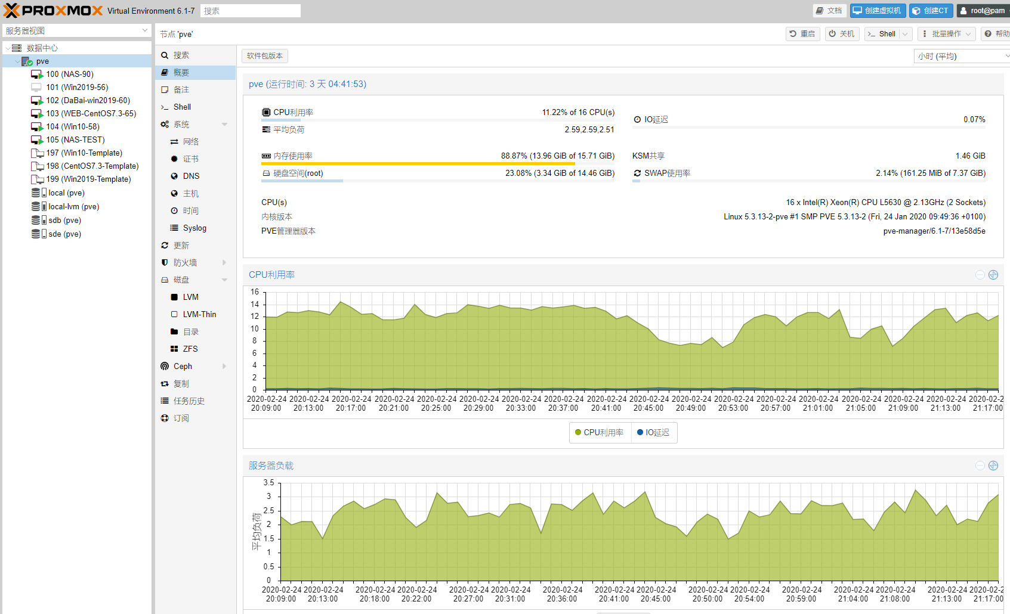Open the 搜索 node menu item
1010x614 pixels.
[x=196, y=55]
